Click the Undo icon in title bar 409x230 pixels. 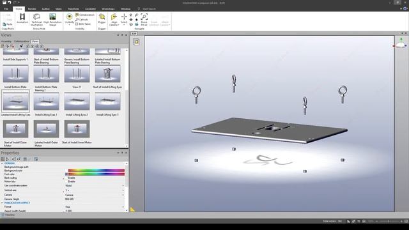(10, 3)
